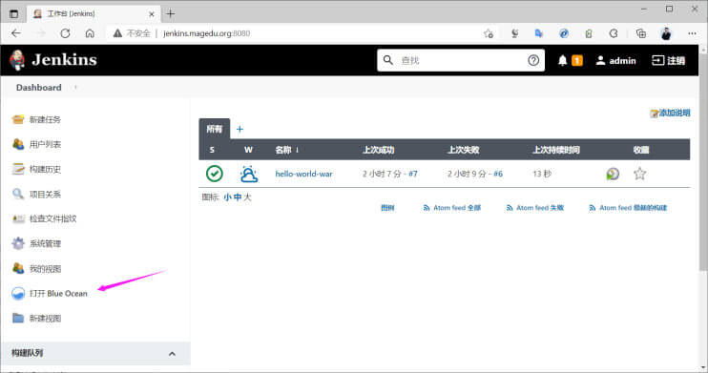Open browser settings ellipsis menu
Image resolution: width=708 pixels, height=373 pixels.
[692, 33]
